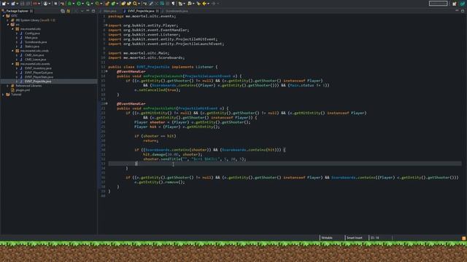Click the Run Last Tool icon with toolbox
467x262 pixels.
[97, 4]
